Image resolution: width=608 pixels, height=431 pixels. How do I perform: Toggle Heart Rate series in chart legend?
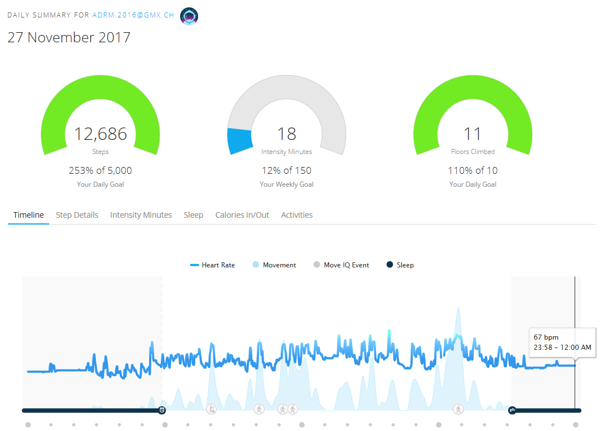[x=213, y=265]
